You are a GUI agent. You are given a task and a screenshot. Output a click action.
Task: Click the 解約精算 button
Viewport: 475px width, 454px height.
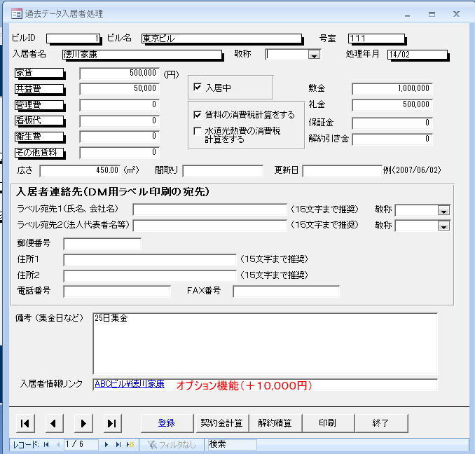point(275,423)
